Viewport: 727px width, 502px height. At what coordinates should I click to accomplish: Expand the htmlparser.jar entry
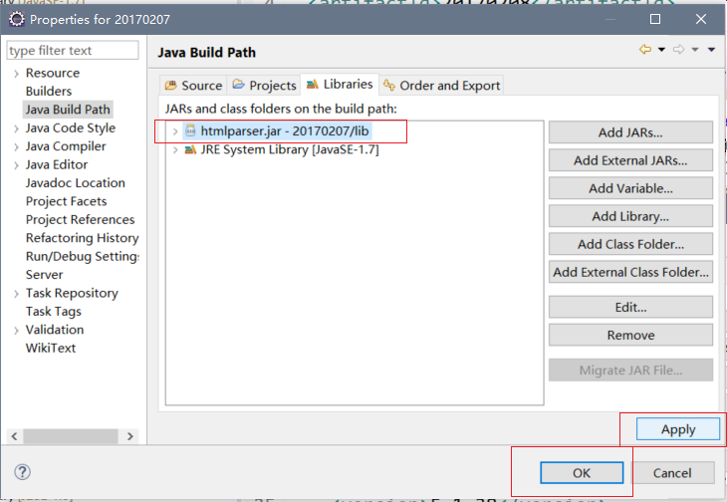(175, 131)
